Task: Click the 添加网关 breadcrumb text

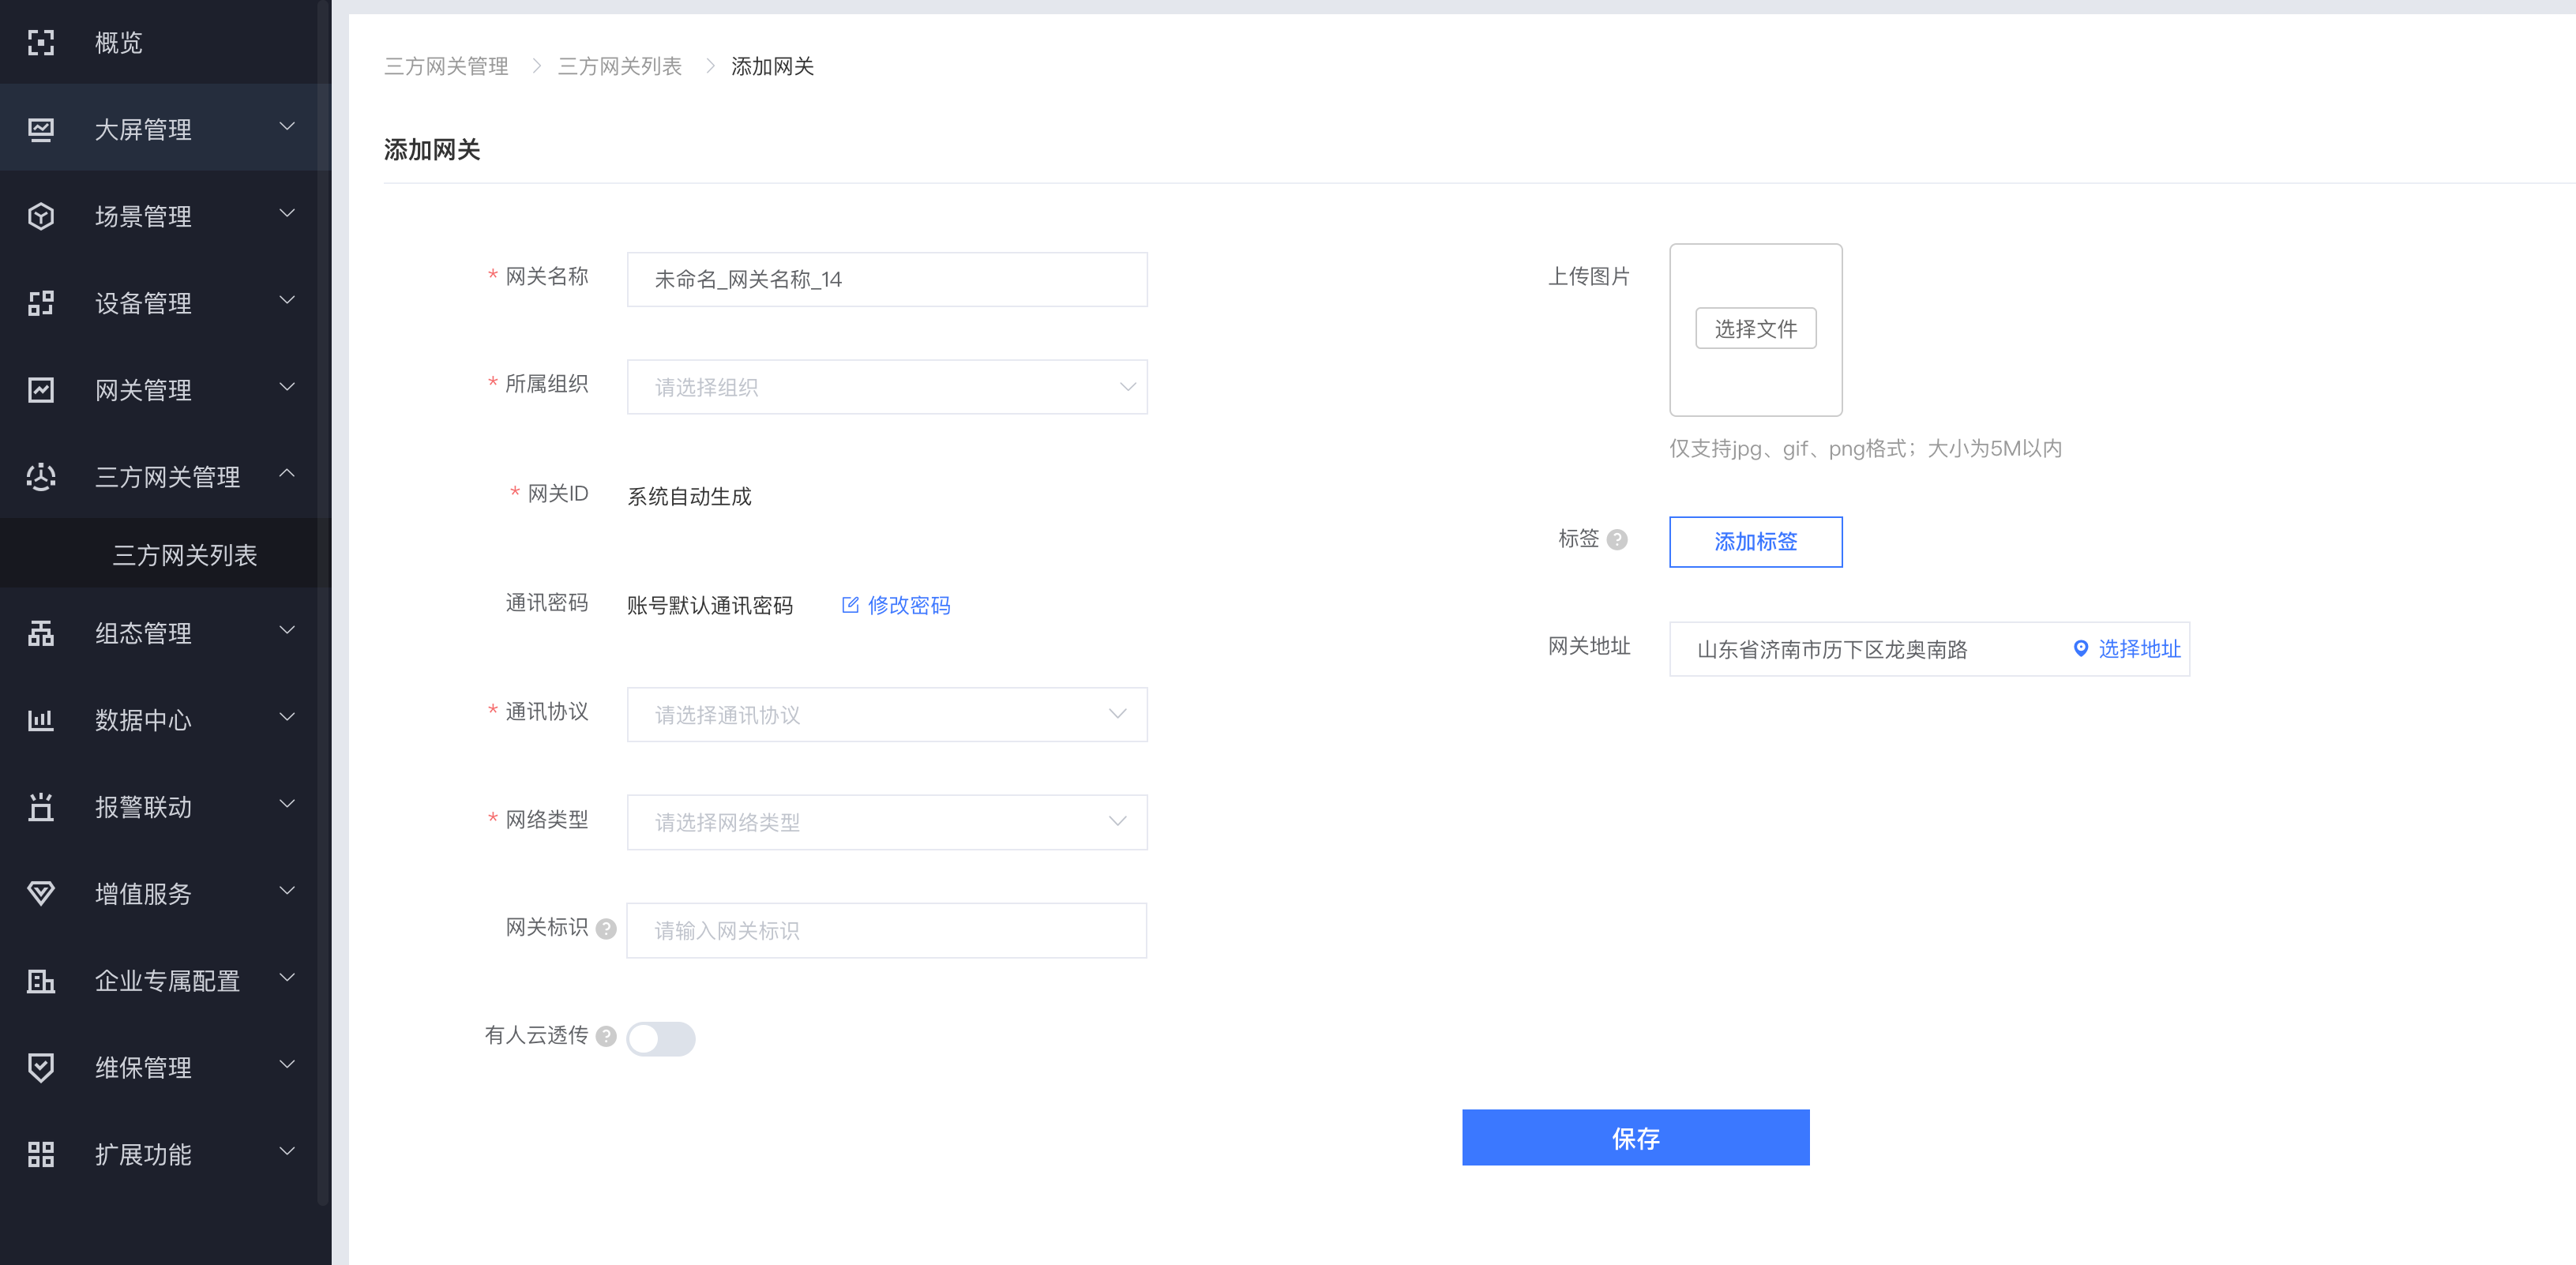Action: pos(772,67)
